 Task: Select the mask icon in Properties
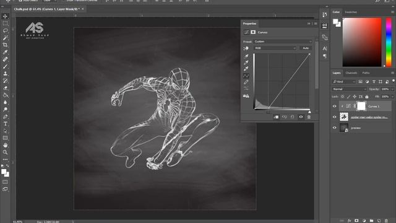[x=253, y=32]
